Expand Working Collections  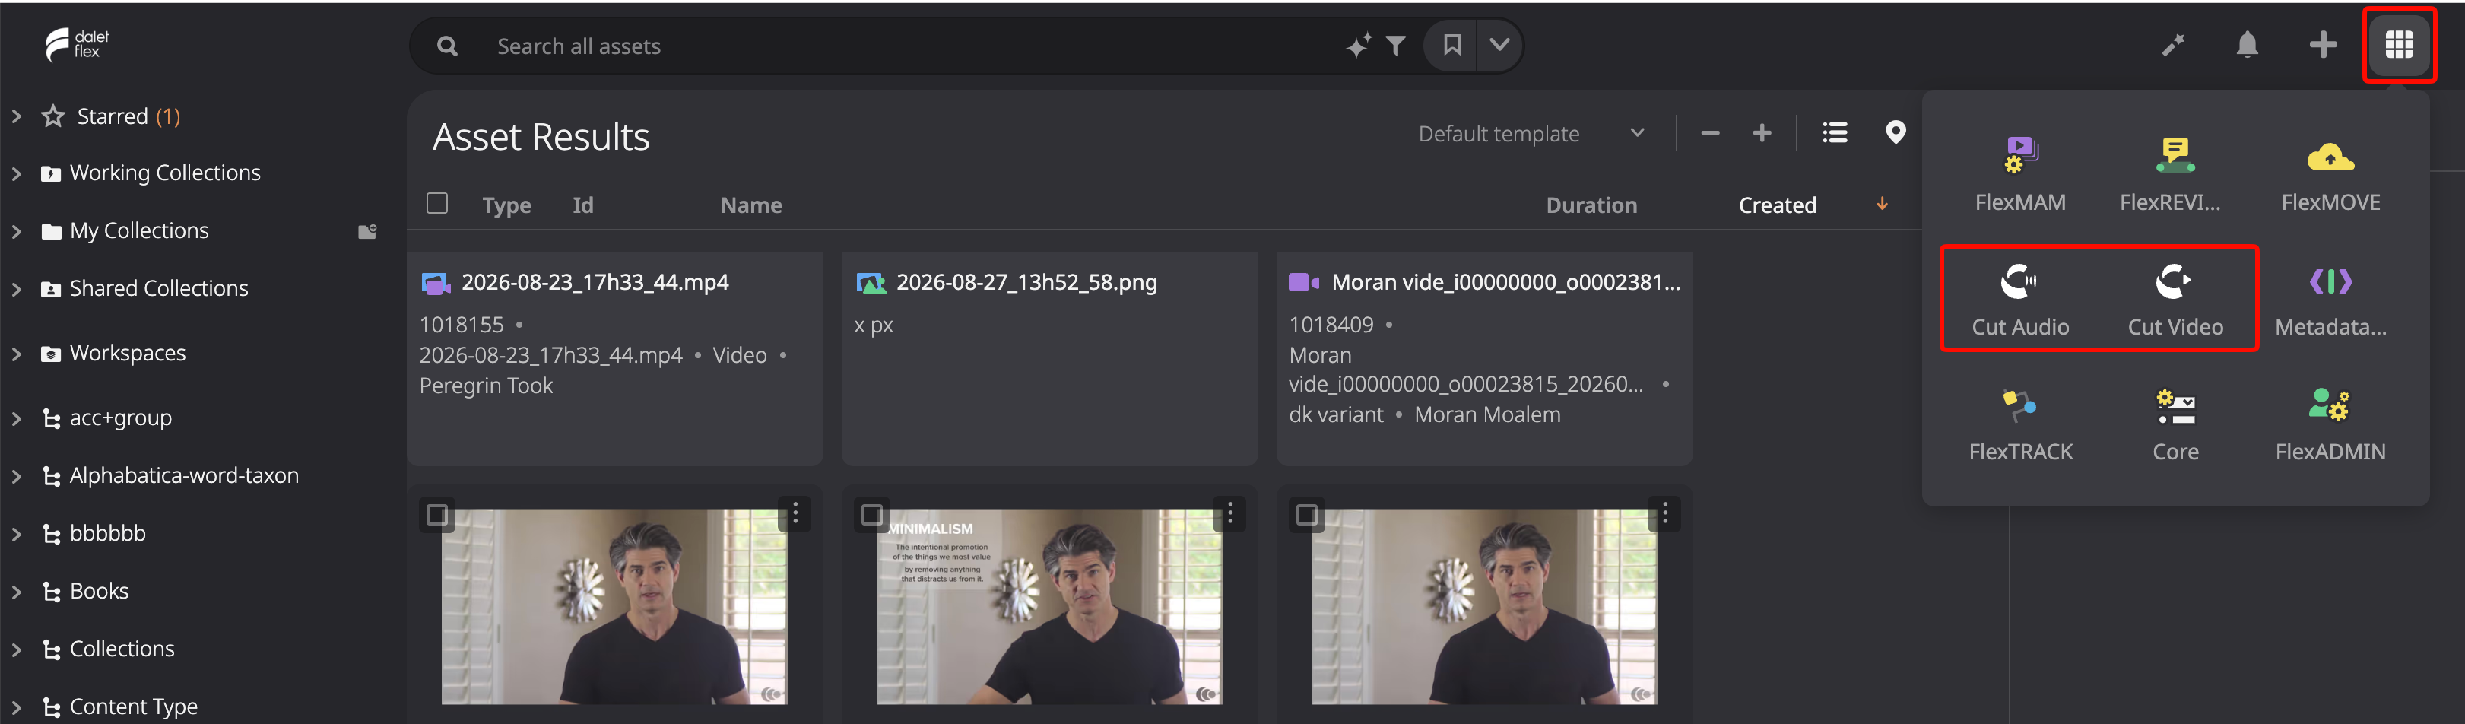(x=16, y=173)
